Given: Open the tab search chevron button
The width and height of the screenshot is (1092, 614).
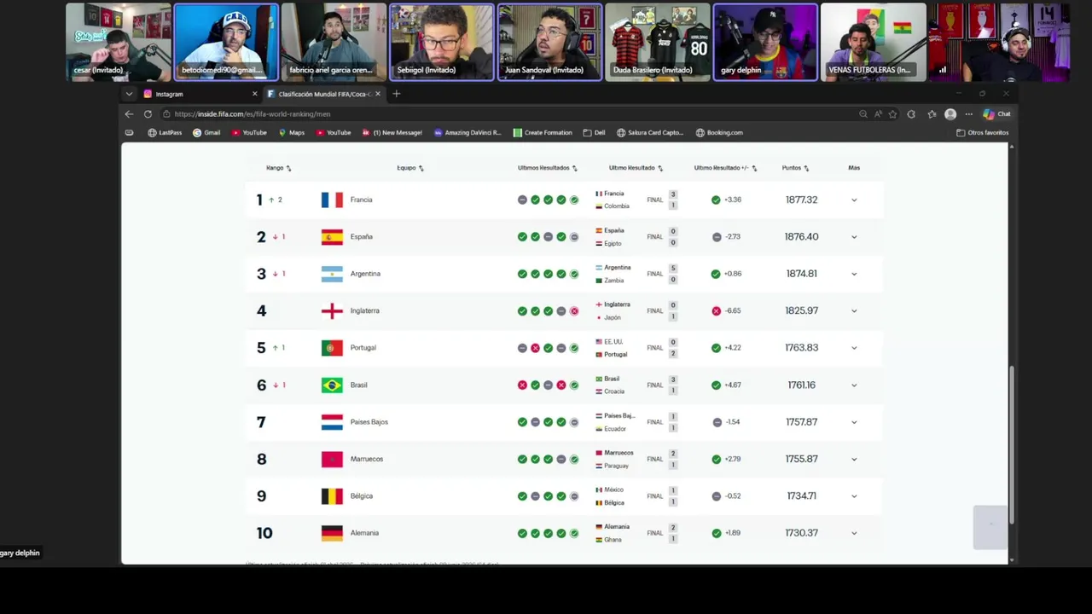Looking at the screenshot, I should [129, 94].
